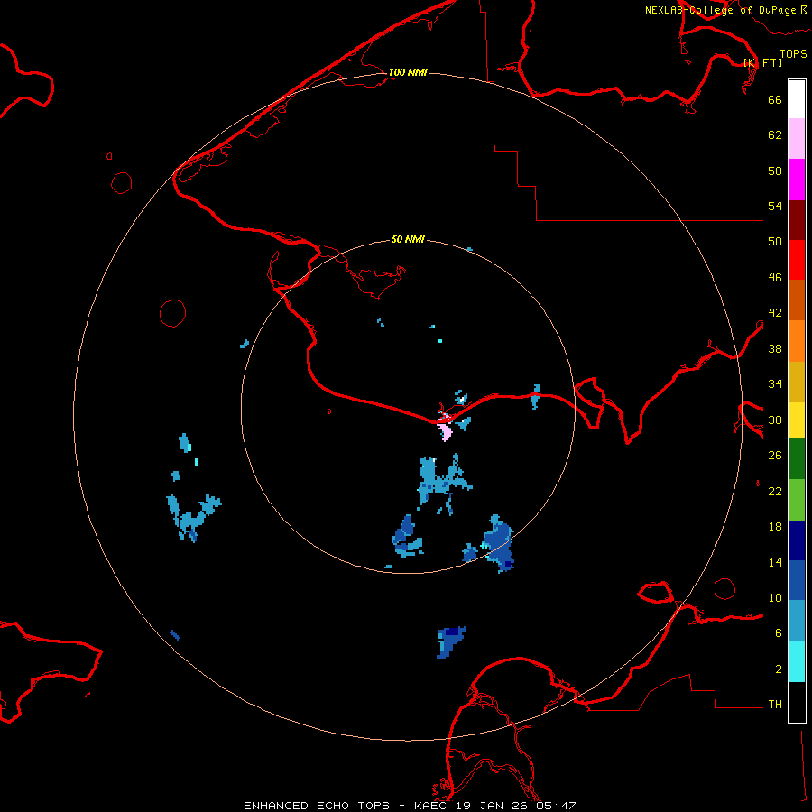Click the 6 legend value
This screenshot has height=812, width=812.
click(x=778, y=633)
